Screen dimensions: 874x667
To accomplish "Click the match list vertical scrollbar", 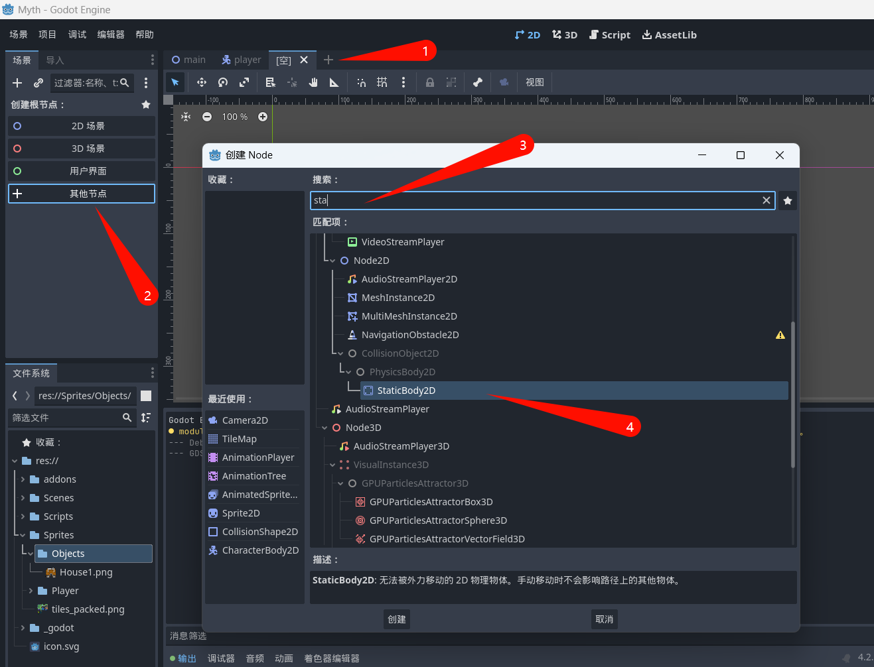I will point(792,394).
